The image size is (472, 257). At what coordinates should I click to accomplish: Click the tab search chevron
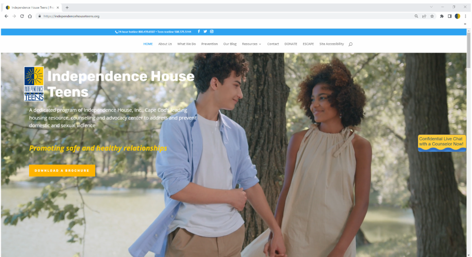(x=431, y=7)
